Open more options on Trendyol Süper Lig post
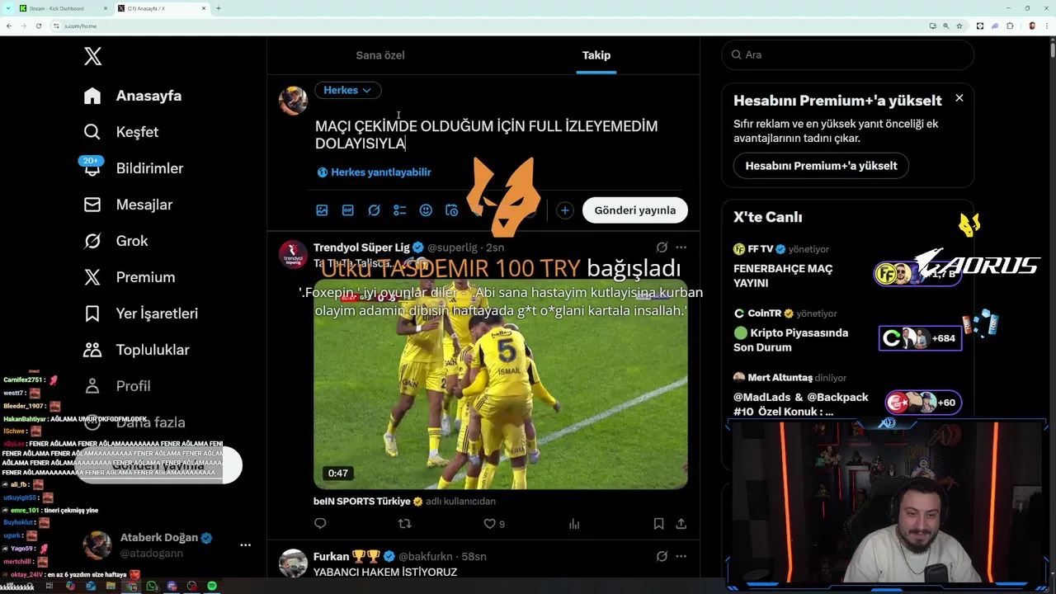Image resolution: width=1056 pixels, height=594 pixels. 681,247
